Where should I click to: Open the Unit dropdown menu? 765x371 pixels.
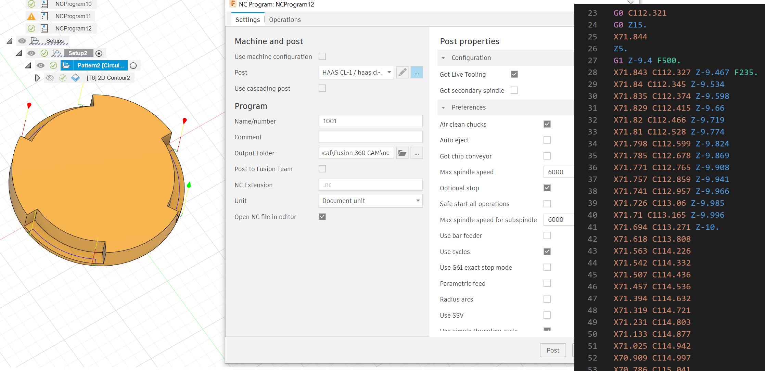[x=370, y=201]
